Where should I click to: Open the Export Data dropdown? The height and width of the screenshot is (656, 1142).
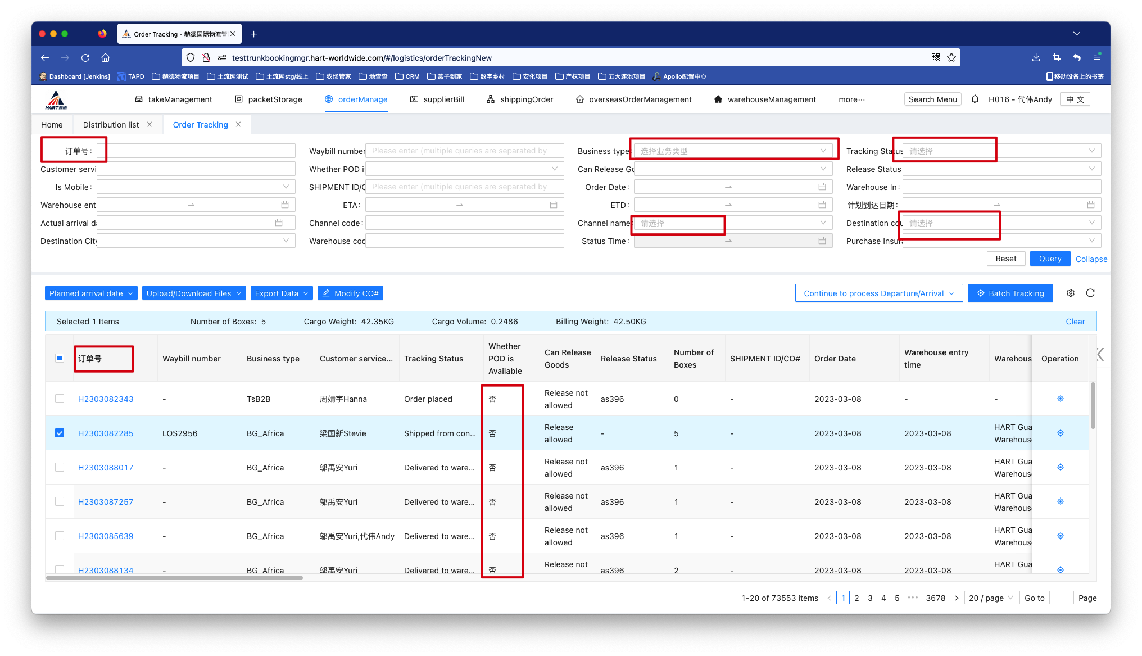(x=281, y=293)
